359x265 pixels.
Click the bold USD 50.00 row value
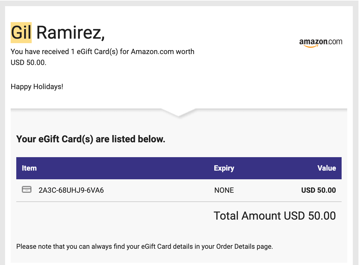318,190
